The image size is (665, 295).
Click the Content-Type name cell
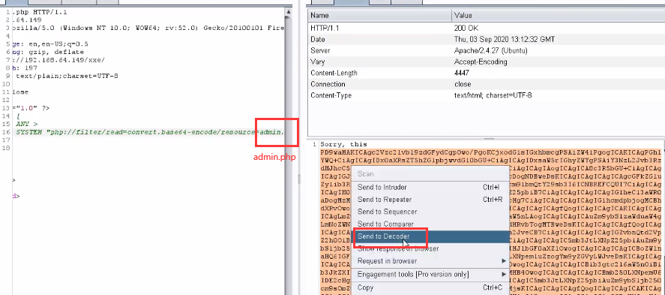[x=379, y=95]
